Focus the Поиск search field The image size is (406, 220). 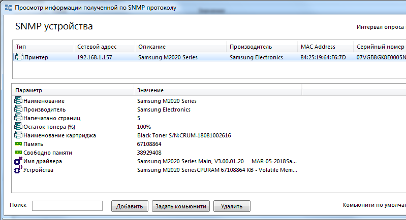67,206
